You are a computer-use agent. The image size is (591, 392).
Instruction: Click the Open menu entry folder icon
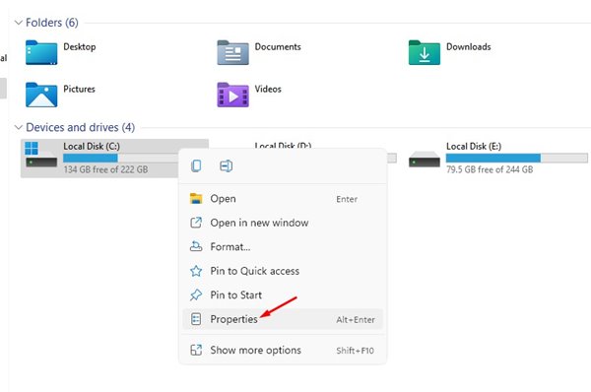click(196, 199)
